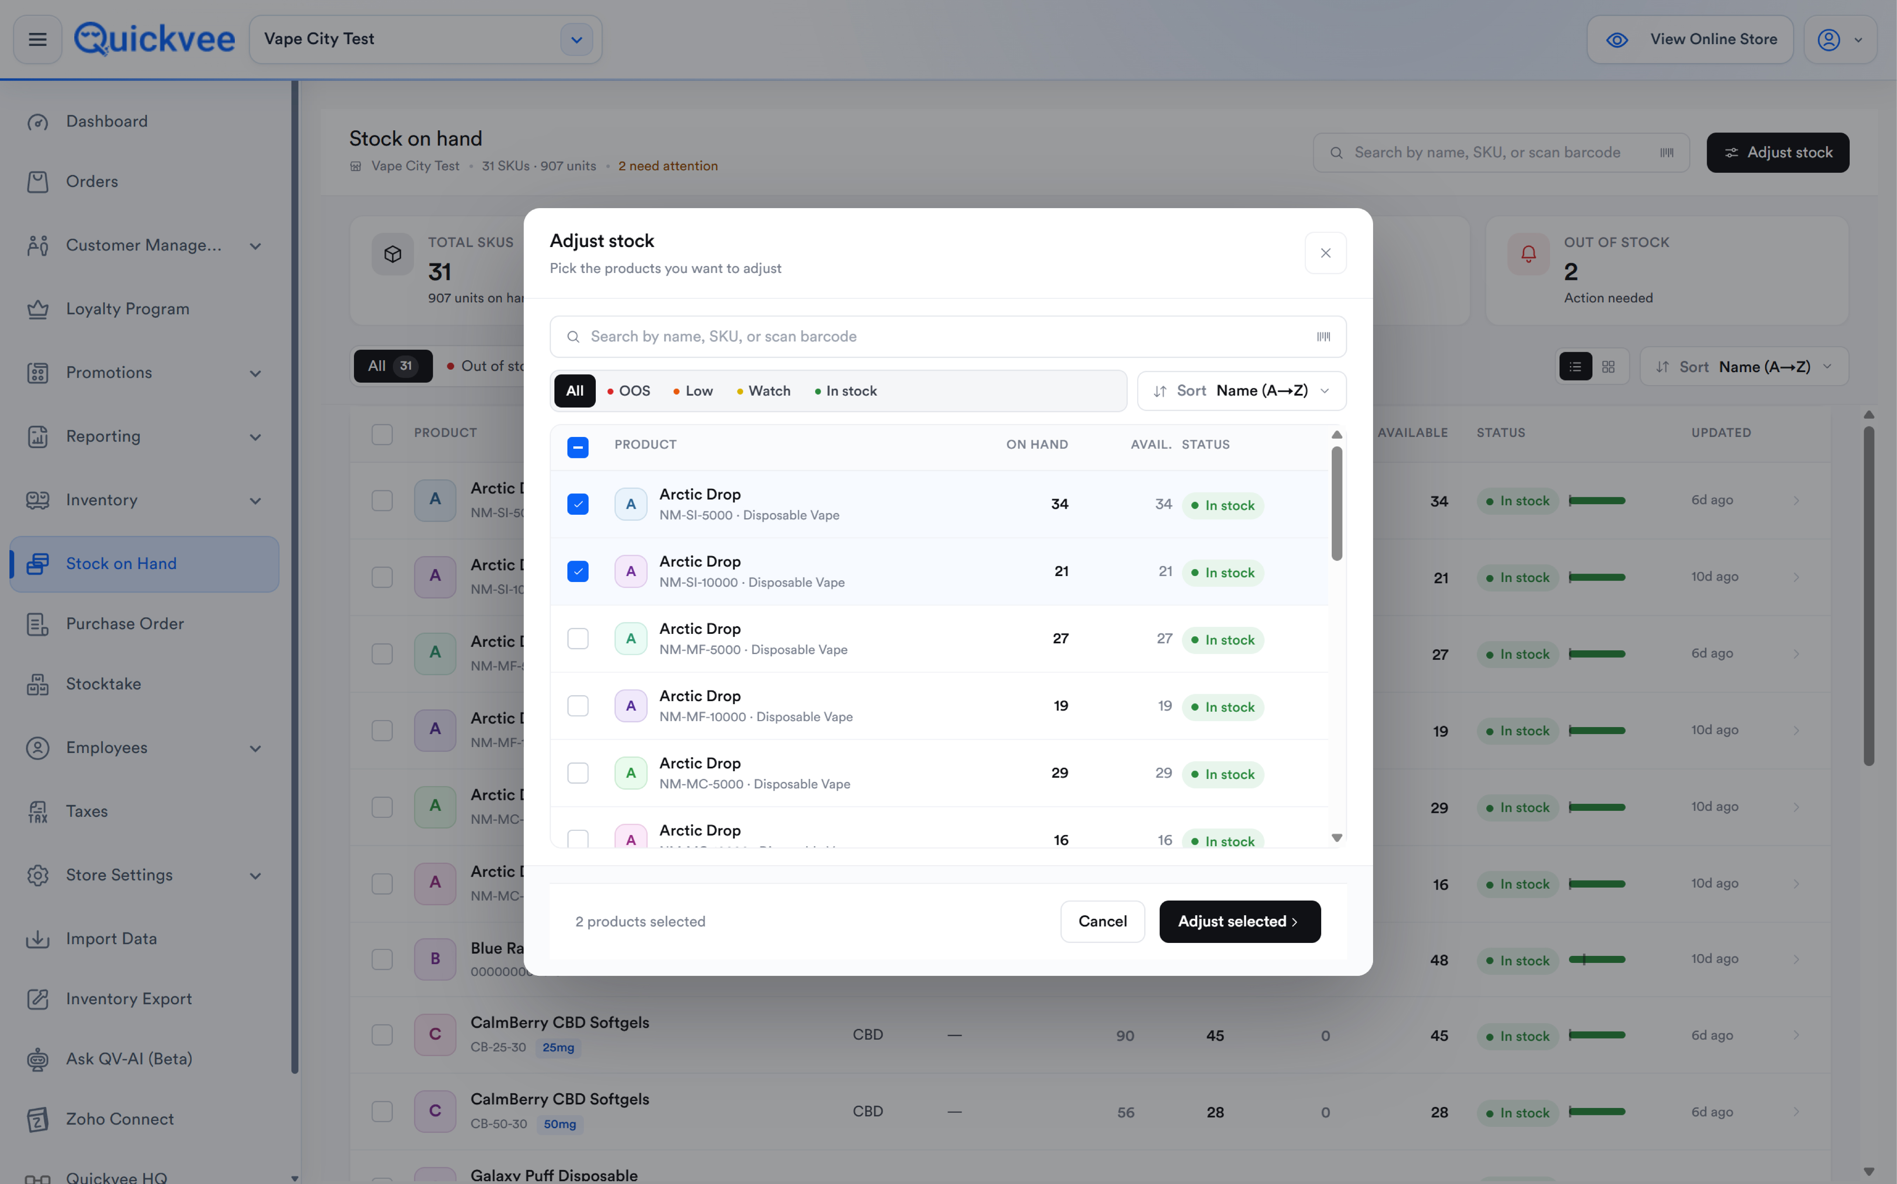Click the barcode scan icon in modal search

(1324, 337)
